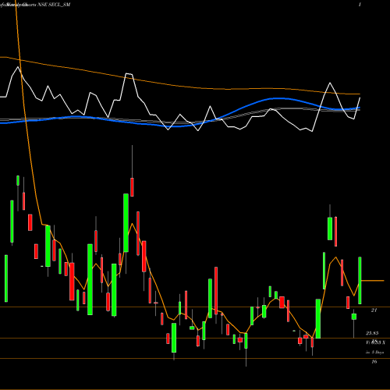Click the price label '16'

[374, 361]
